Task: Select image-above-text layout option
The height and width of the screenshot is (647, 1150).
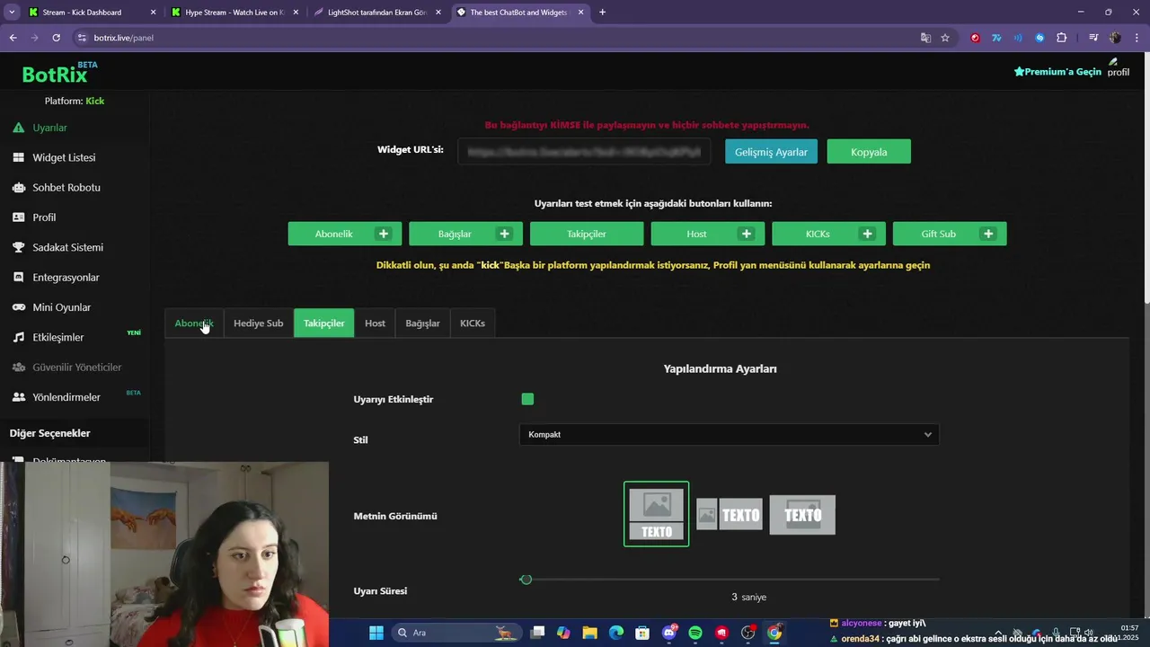Action: [657, 514]
